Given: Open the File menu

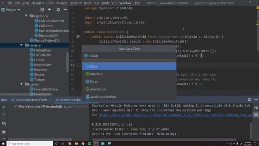Looking at the screenshot, I should coord(10,3).
